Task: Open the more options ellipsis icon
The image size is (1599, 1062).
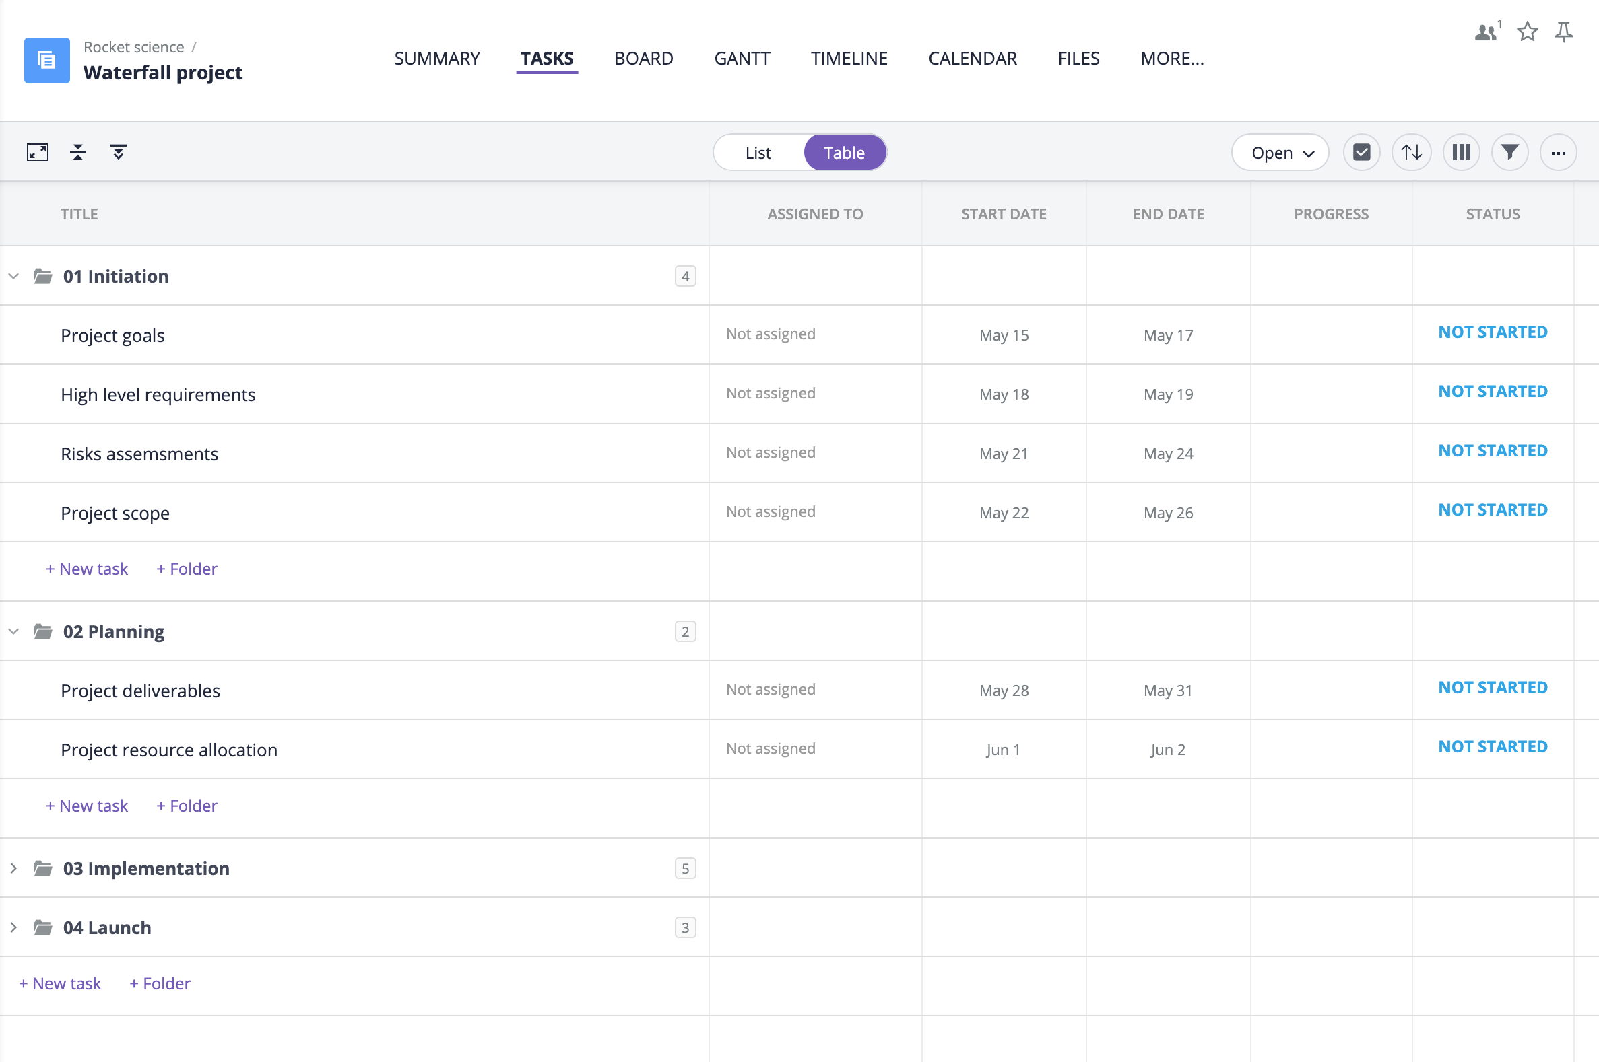Action: (1558, 152)
